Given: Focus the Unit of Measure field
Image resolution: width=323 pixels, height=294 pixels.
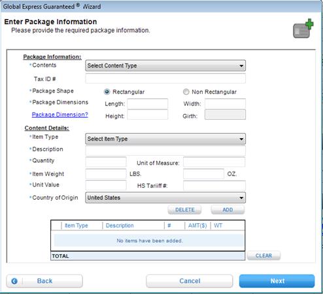Looking at the screenshot, I should click(x=214, y=162).
